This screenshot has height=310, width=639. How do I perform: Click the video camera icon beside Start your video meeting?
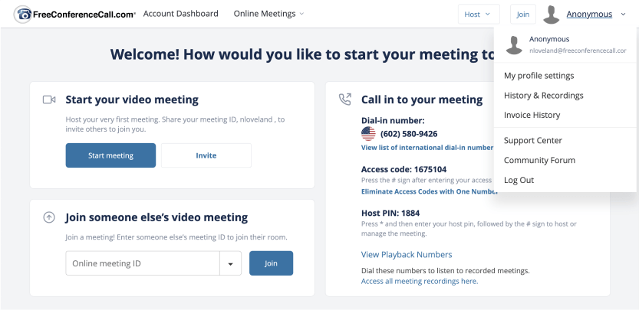[49, 100]
